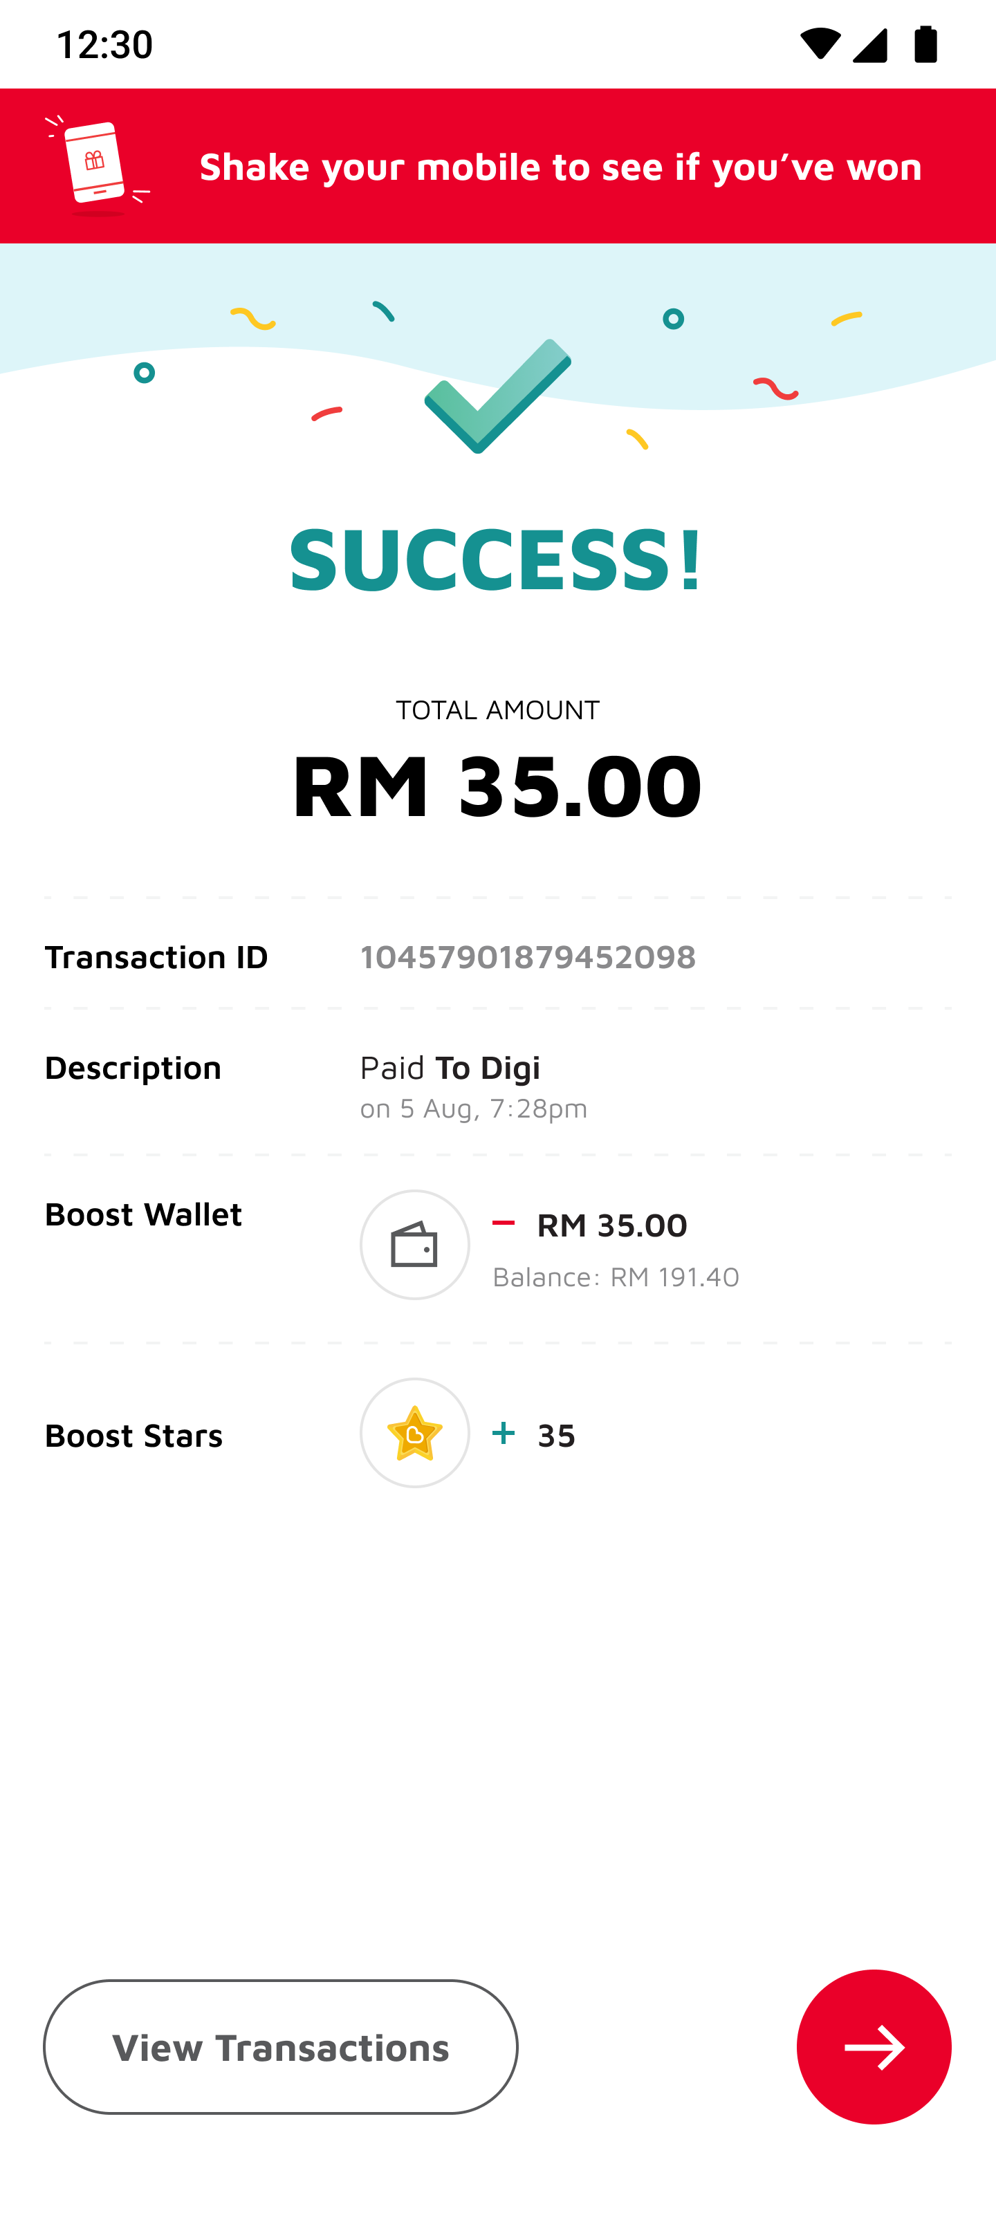996x2213 pixels.
Task: Tap the cellular signal icon
Action: (x=869, y=45)
